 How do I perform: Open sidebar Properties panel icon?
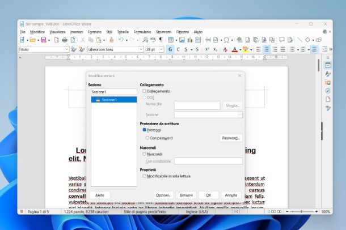coord(328,65)
